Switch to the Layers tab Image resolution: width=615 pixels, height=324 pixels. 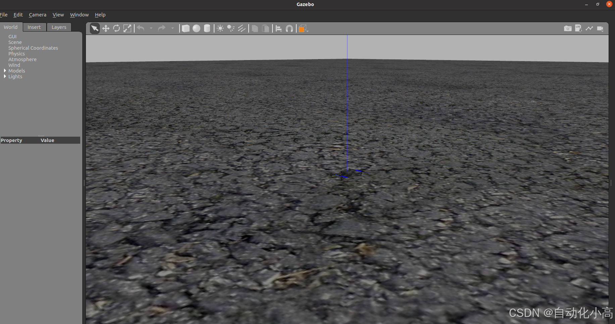[x=59, y=27]
